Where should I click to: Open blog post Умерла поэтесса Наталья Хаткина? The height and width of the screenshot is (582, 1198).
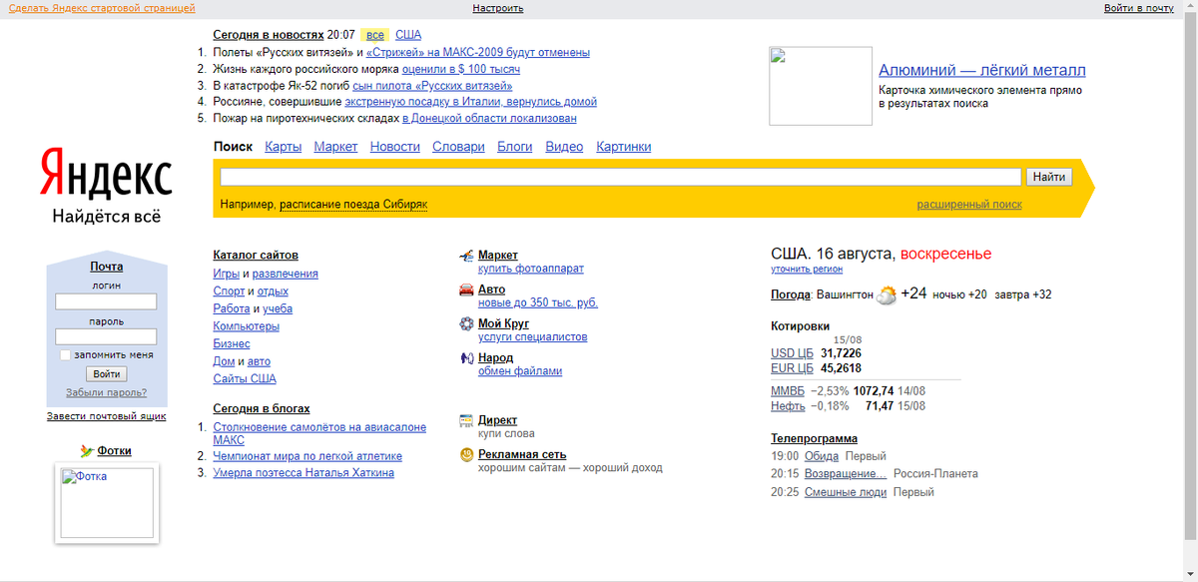tap(303, 473)
